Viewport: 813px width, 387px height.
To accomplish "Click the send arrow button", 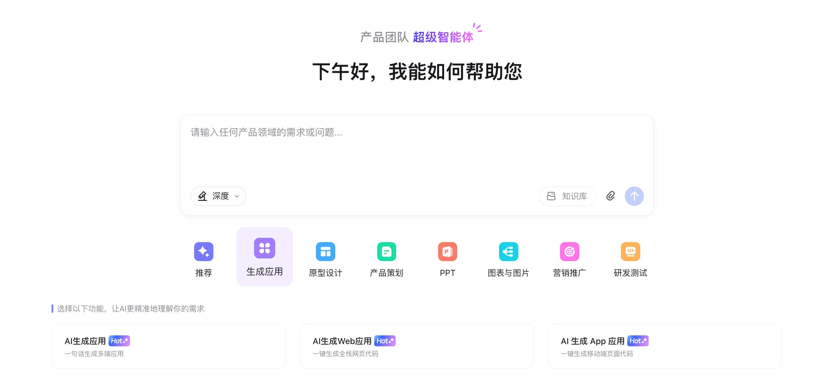I will 634,196.
